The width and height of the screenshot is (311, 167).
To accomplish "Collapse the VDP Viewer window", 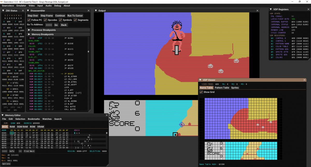I will 201,80.
